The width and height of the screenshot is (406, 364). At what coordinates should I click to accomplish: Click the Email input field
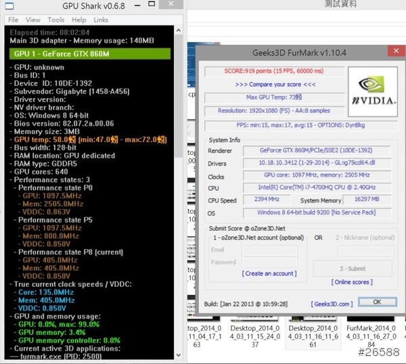(x=269, y=250)
